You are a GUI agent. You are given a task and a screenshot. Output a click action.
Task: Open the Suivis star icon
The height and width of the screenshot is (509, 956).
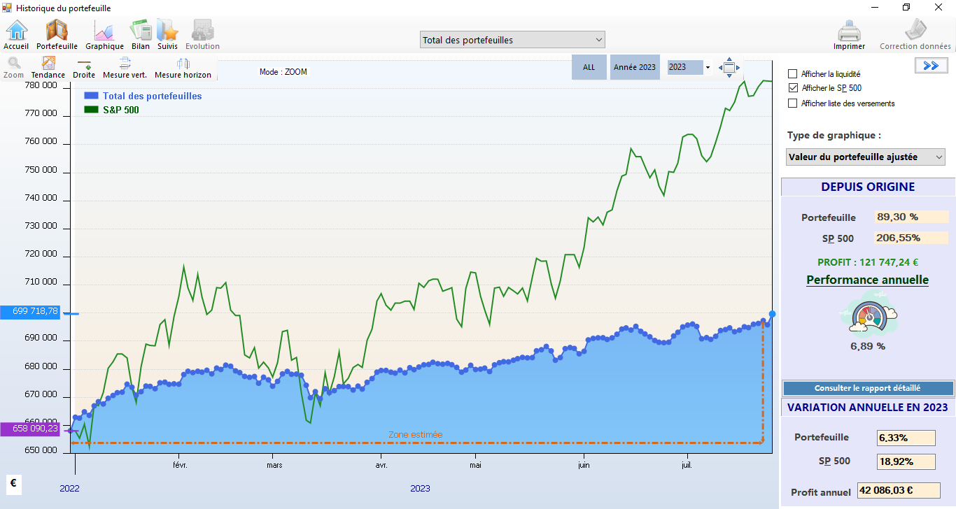[167, 34]
